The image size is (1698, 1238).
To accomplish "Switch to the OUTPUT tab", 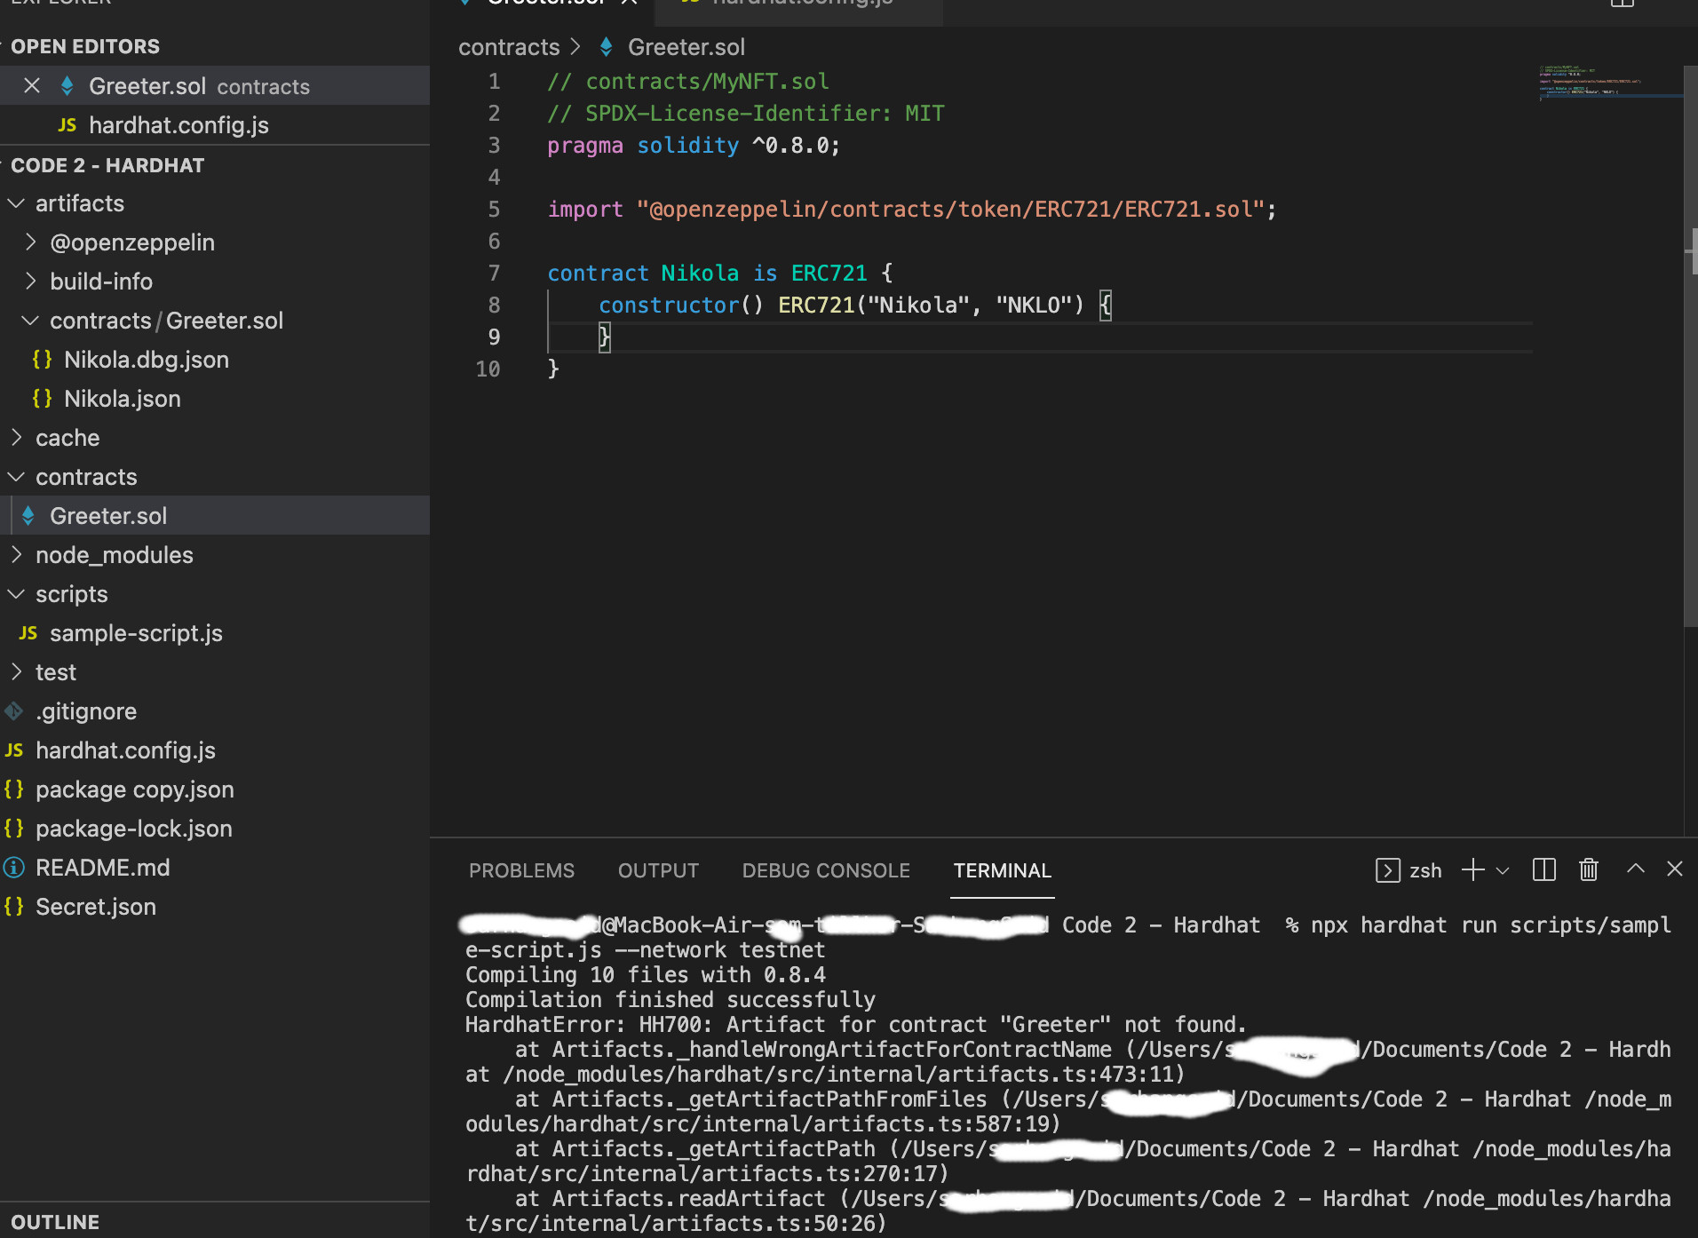I will tap(658, 870).
